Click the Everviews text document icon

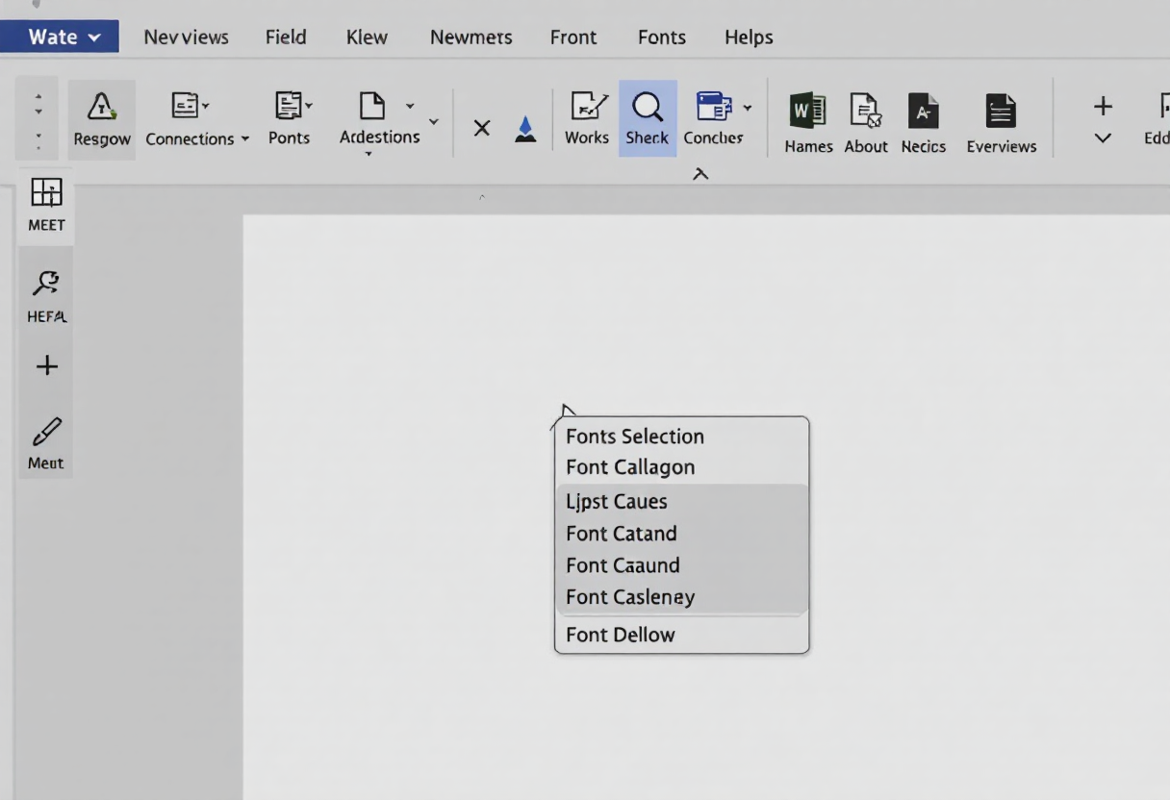(1001, 111)
